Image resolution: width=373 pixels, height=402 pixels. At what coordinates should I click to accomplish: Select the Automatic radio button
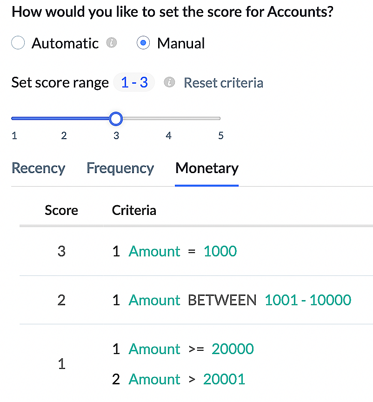[18, 43]
